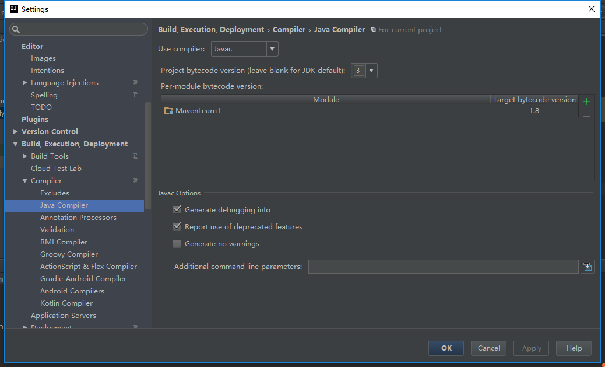Image resolution: width=605 pixels, height=367 pixels.
Task: Click the For current project icon
Action: [x=373, y=30]
